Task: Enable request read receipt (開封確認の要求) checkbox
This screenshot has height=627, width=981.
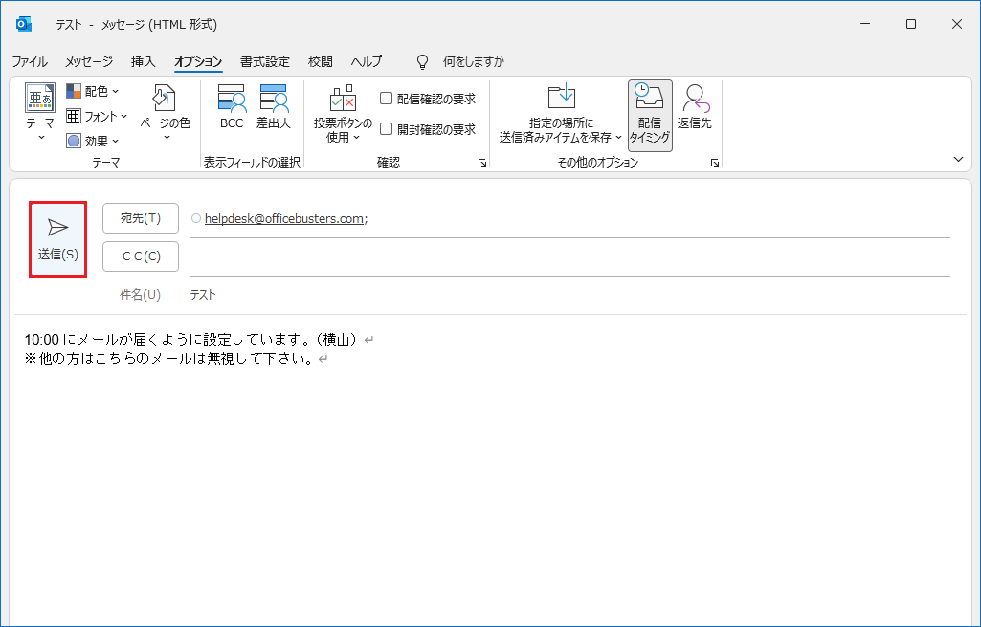Action: point(387,129)
